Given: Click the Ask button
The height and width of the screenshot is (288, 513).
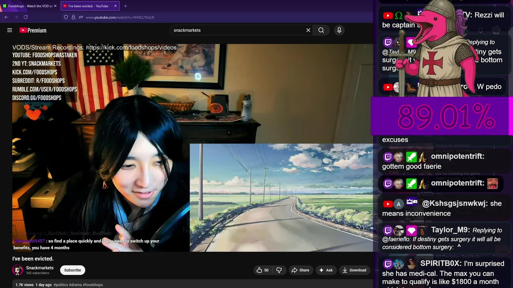Looking at the screenshot, I should click(325, 270).
